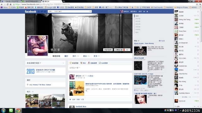202x113 pixels.
Task: Open friend requests icon in Facebook header
Action: coord(39,12)
